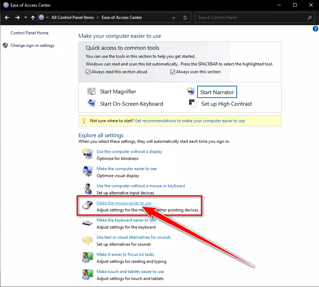Click the icon for computer without display
This screenshot has width=319, height=287.
point(88,154)
